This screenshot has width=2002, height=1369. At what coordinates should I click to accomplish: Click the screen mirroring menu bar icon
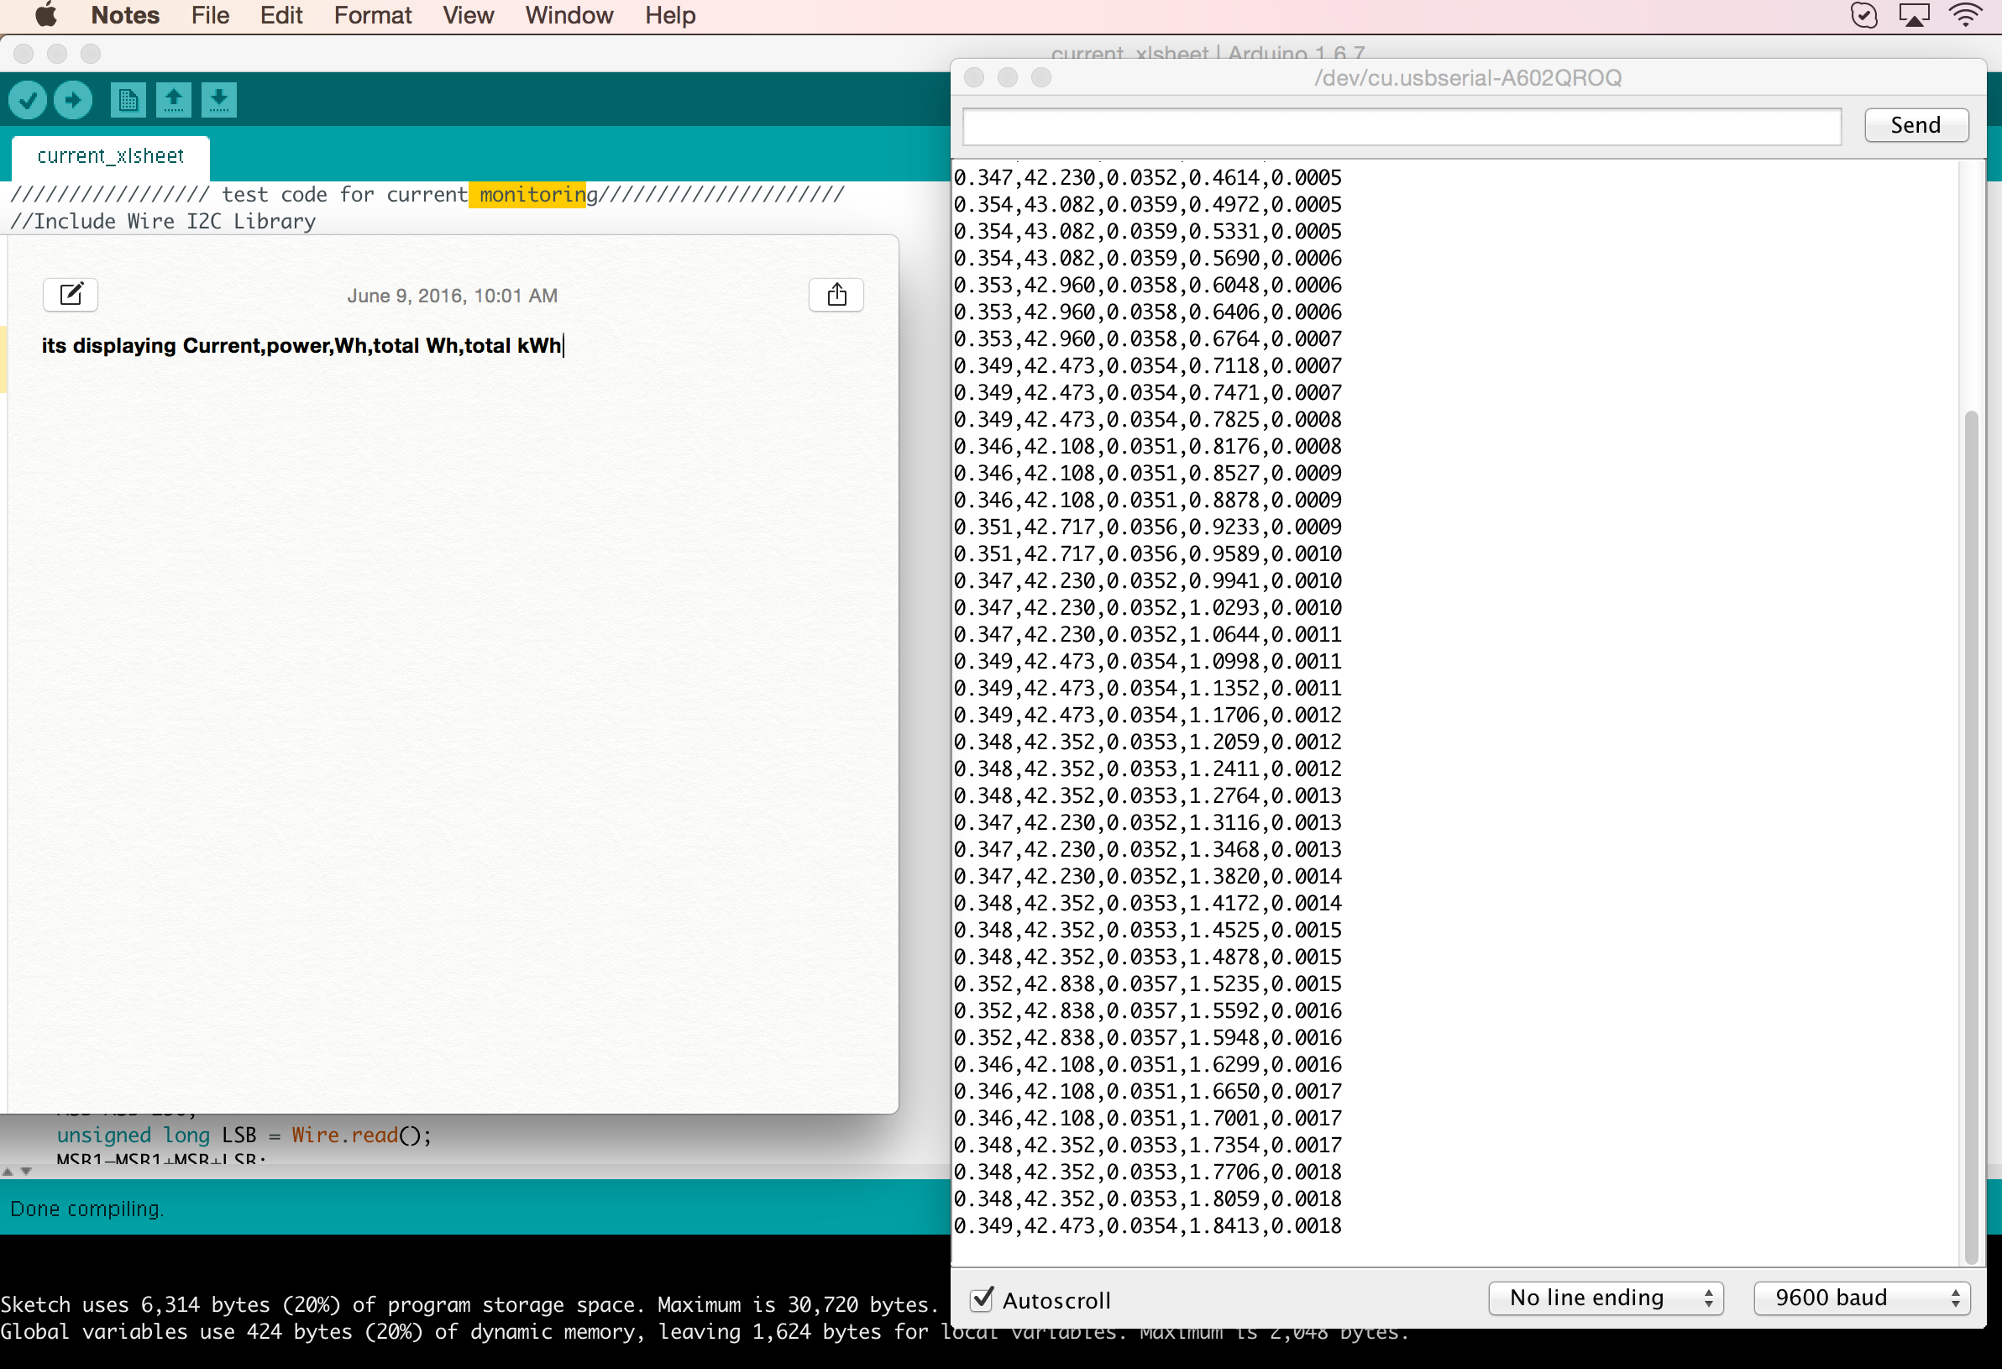(x=1914, y=14)
